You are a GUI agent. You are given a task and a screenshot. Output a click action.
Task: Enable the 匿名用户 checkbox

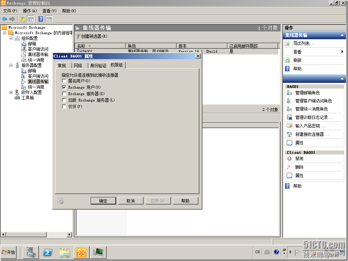(x=64, y=81)
